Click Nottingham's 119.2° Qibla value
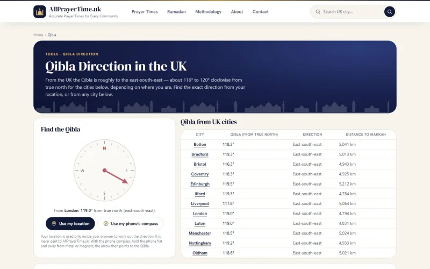 pos(228,243)
